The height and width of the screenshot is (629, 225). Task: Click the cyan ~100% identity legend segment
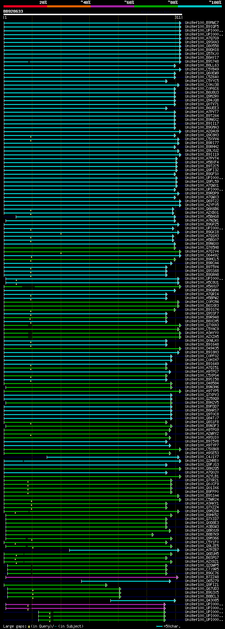coord(200,6)
